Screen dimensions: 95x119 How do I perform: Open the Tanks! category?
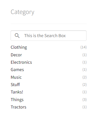17,92
